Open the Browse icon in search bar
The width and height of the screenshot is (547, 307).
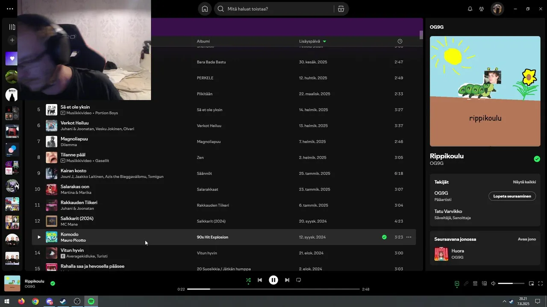point(341,9)
